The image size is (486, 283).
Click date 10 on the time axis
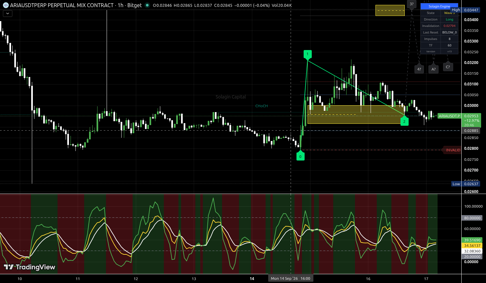point(20,279)
